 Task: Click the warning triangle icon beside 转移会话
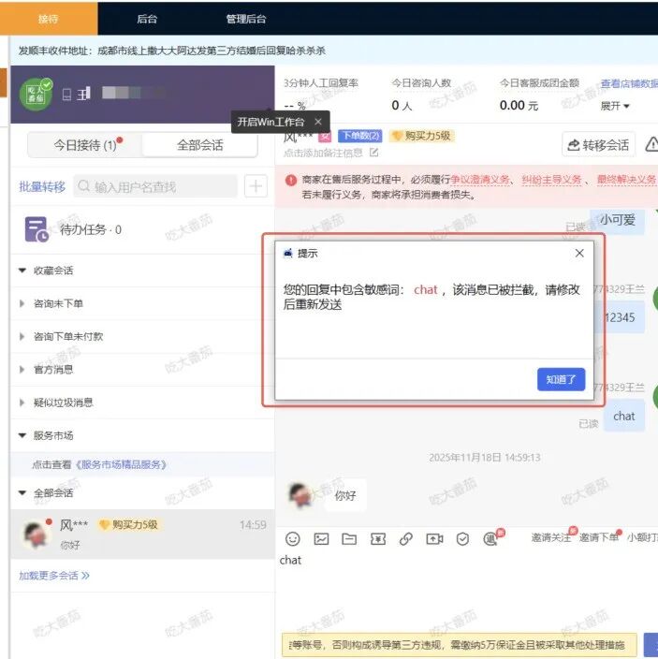click(x=651, y=144)
